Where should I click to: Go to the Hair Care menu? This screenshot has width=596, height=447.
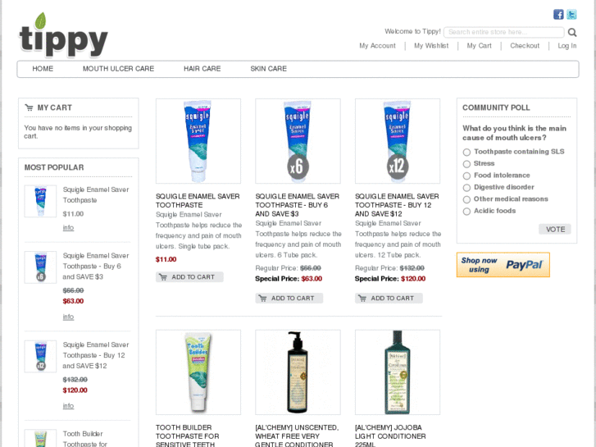[x=202, y=69]
